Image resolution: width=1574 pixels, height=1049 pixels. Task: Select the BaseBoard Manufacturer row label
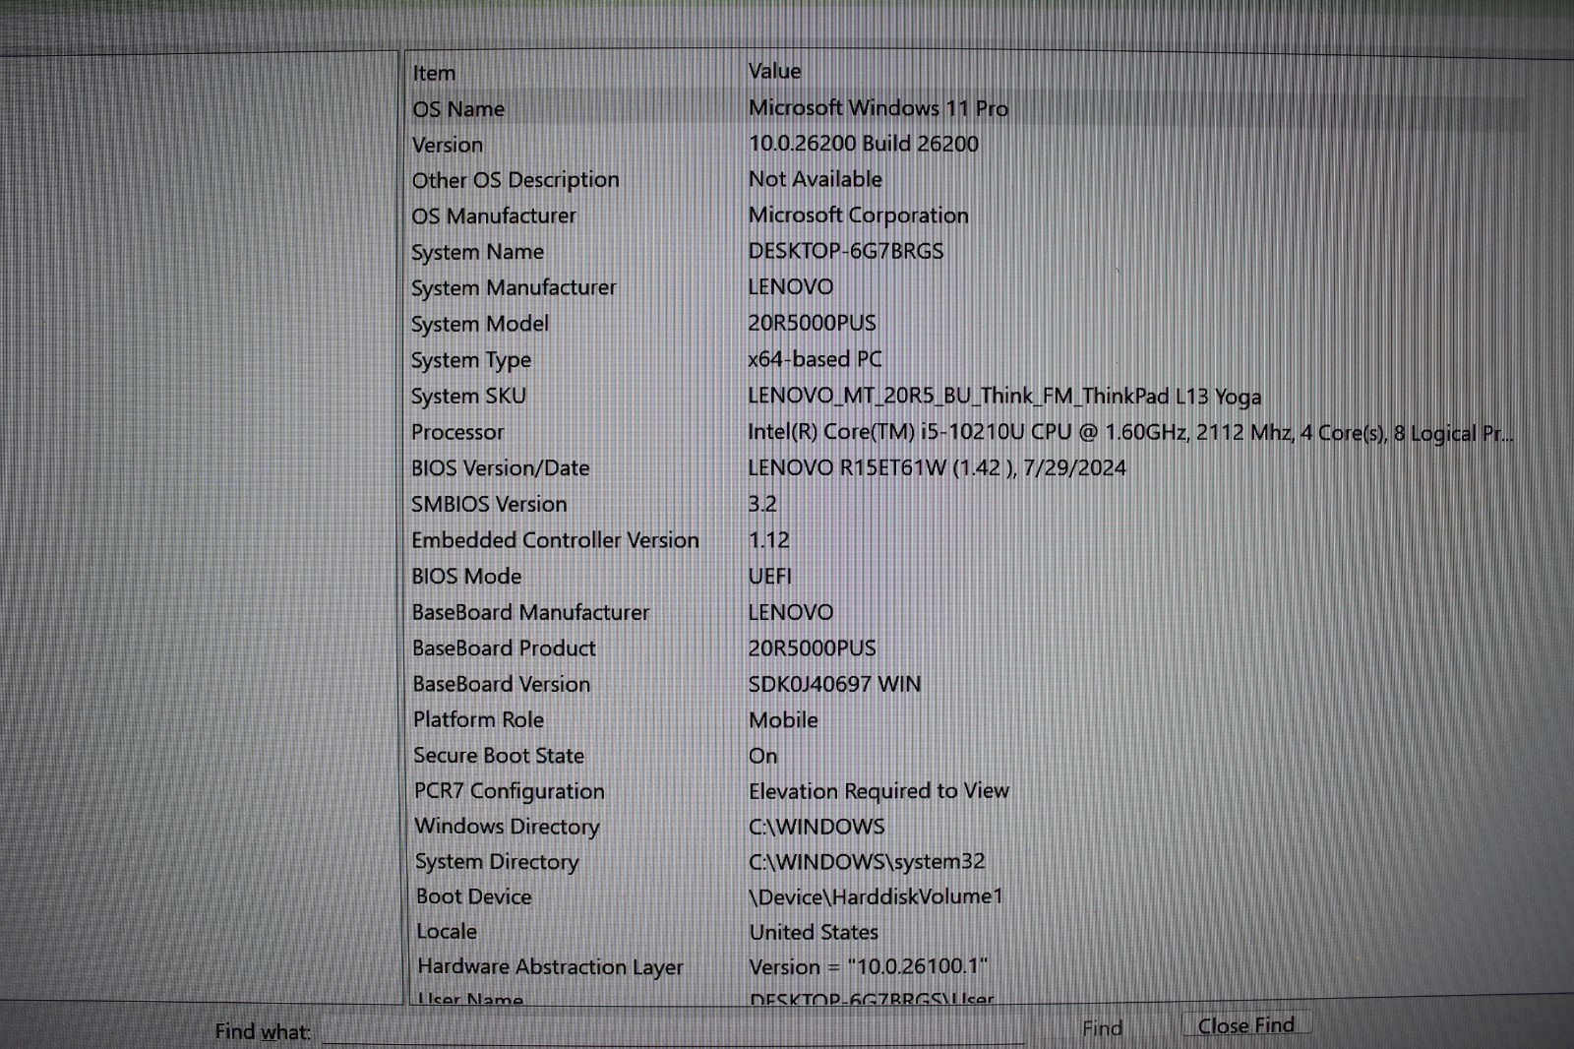(x=530, y=612)
